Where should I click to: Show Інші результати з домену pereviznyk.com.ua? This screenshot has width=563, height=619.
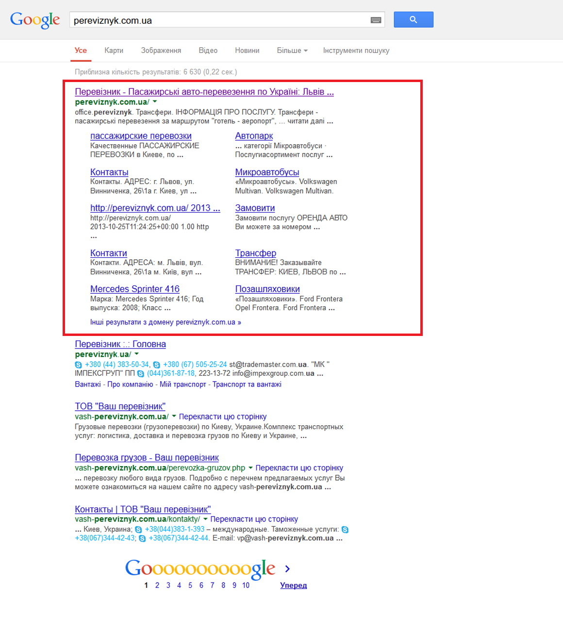pyautogui.click(x=166, y=322)
